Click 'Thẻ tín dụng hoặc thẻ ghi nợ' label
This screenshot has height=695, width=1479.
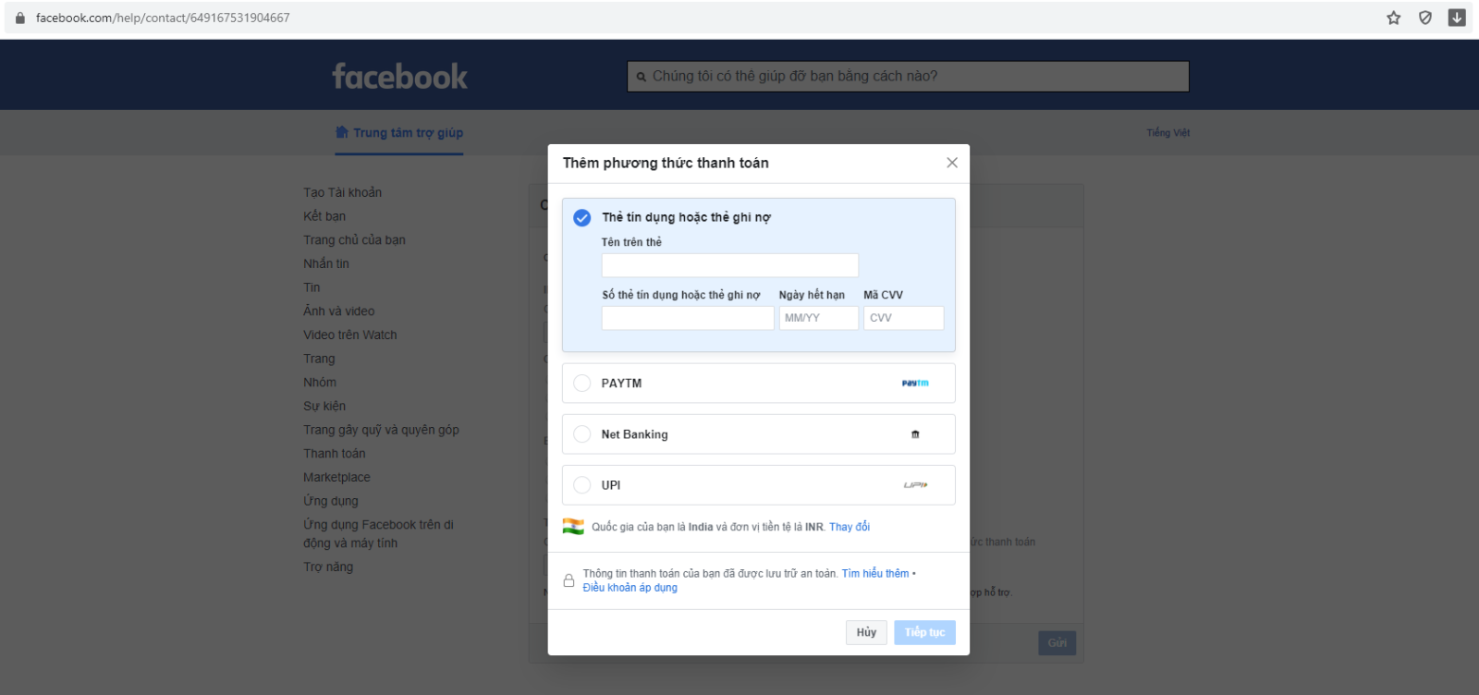click(686, 217)
